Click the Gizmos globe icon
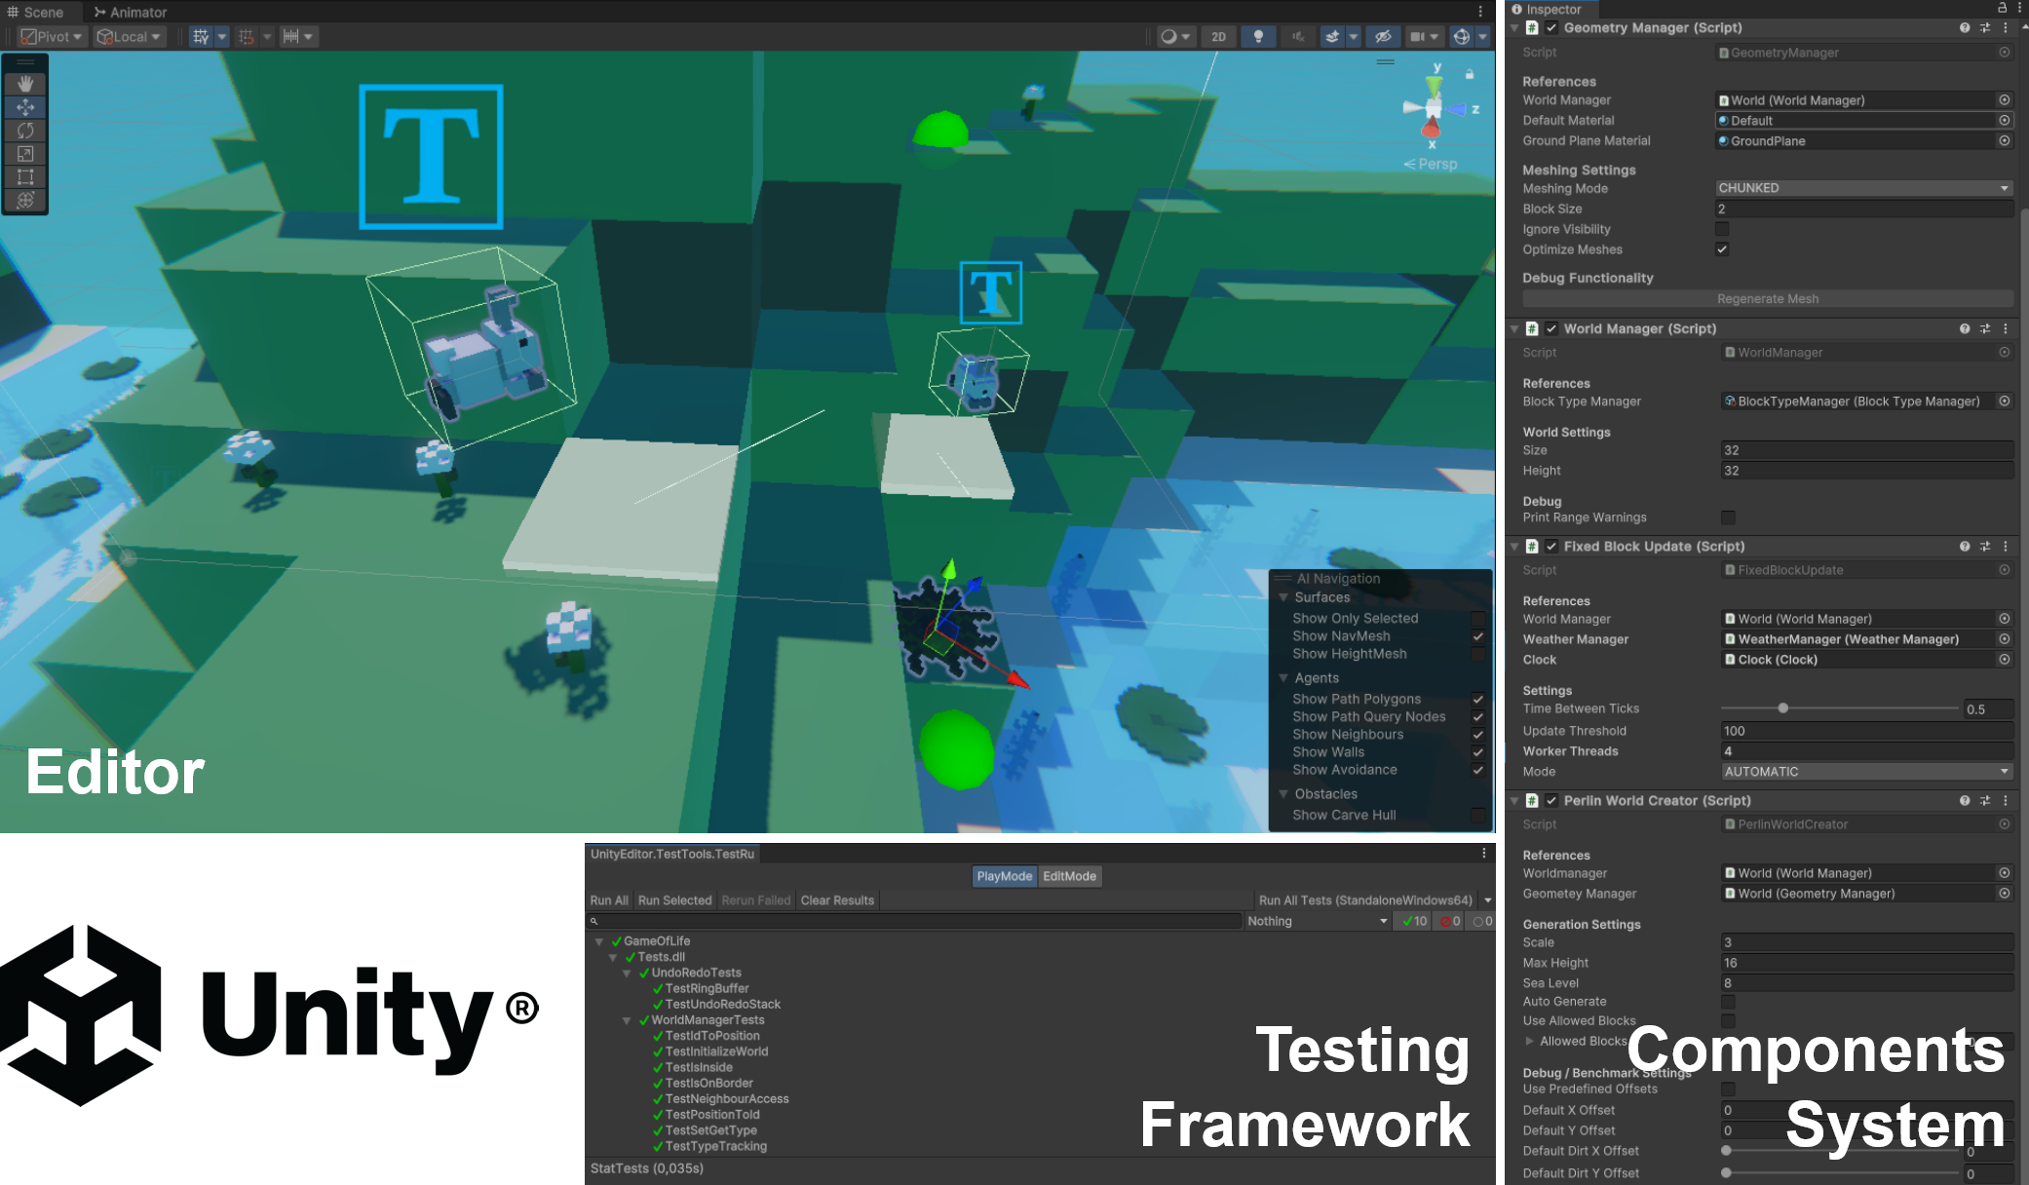Image resolution: width=2029 pixels, height=1185 pixels. point(1461,37)
